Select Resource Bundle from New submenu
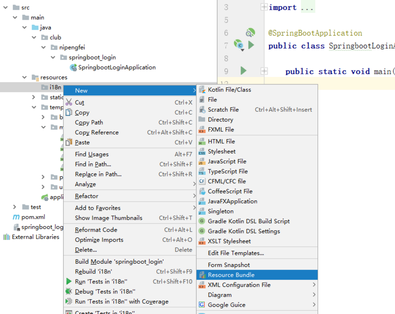395x314 pixels. coord(231,275)
